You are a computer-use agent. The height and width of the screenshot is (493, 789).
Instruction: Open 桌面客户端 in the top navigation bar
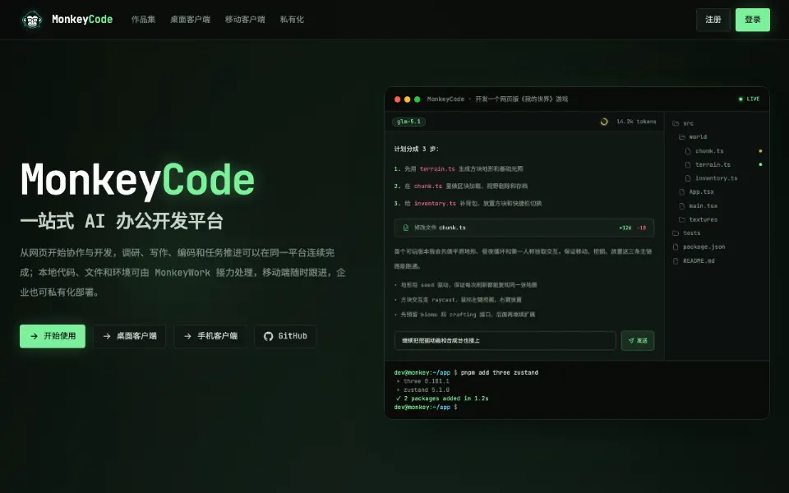click(x=190, y=20)
